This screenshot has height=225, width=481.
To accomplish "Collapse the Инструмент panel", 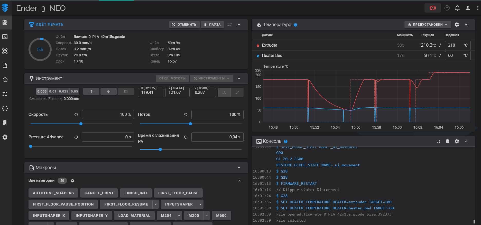I will pyautogui.click(x=239, y=78).
